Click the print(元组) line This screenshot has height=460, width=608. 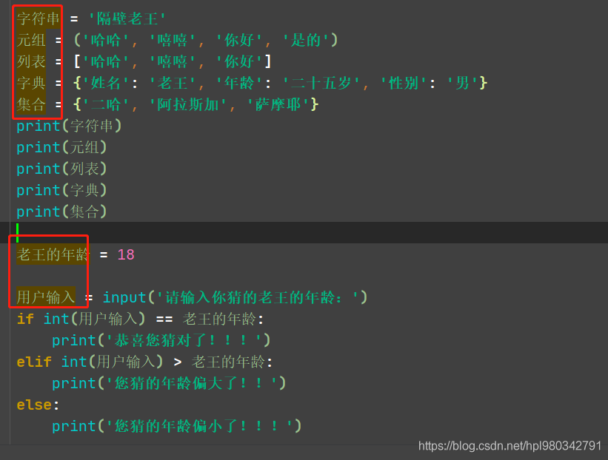coord(61,147)
